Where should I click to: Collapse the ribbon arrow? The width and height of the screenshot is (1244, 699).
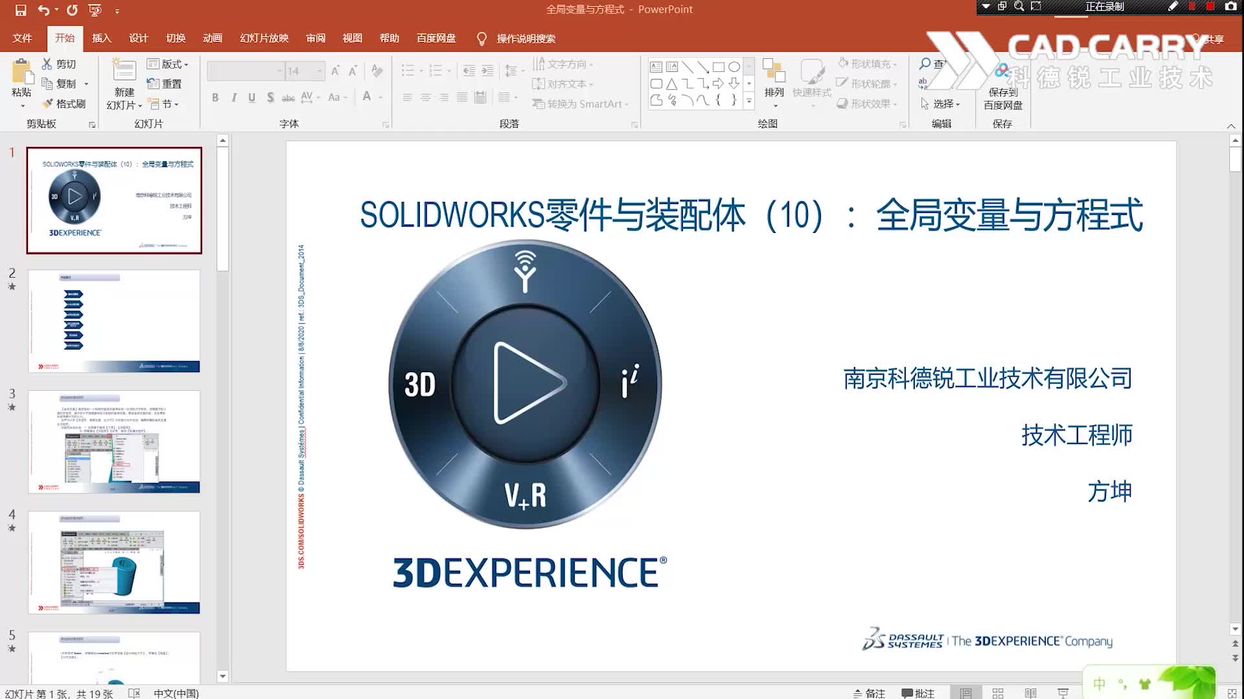[1231, 126]
